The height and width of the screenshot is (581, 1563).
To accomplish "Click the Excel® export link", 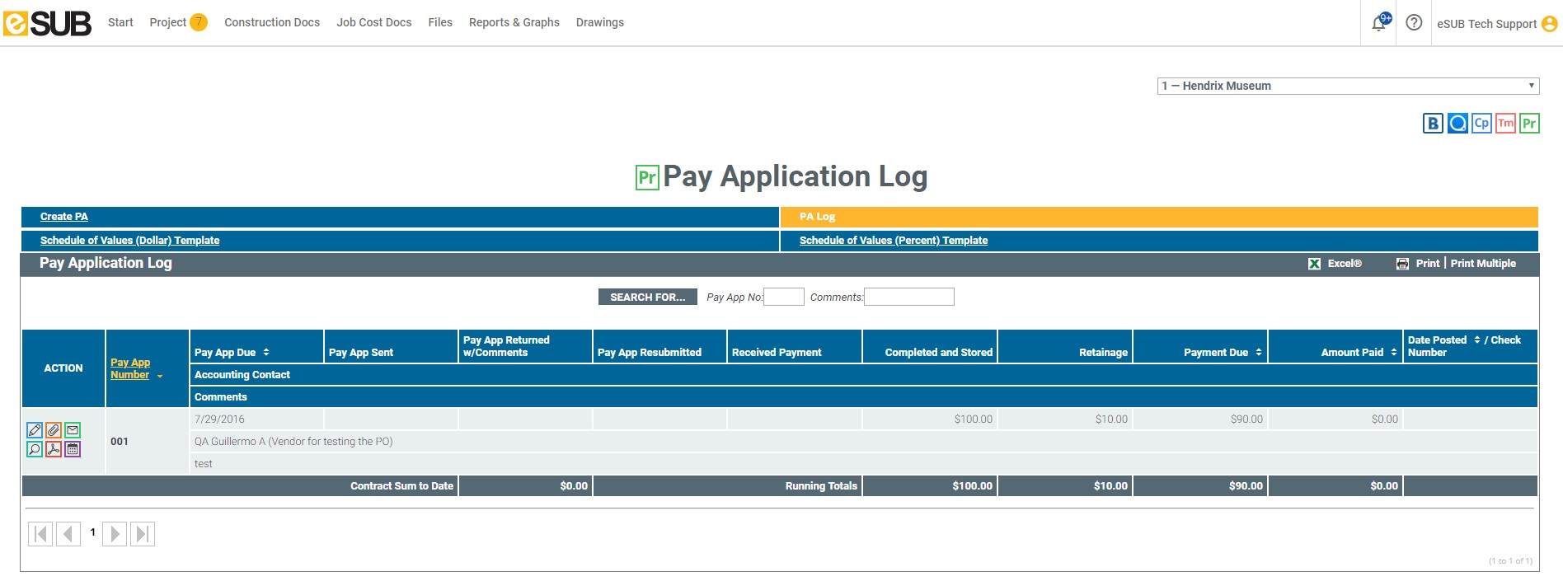I will point(1345,264).
